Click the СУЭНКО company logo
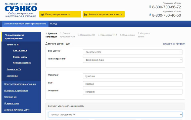This screenshot has width=191, height=120. [21, 10]
